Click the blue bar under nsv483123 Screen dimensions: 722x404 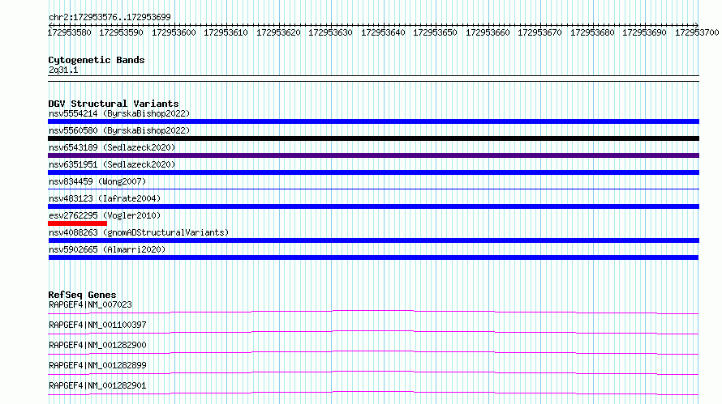point(373,206)
